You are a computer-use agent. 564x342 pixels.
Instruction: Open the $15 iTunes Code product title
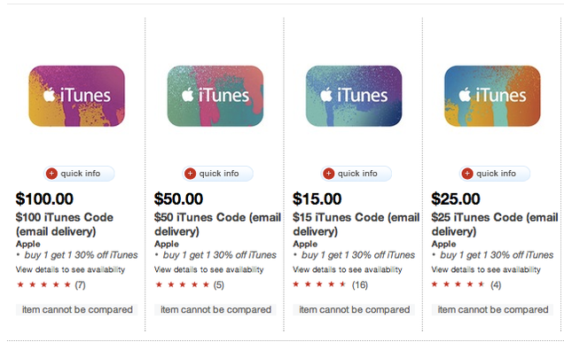pyautogui.click(x=356, y=224)
